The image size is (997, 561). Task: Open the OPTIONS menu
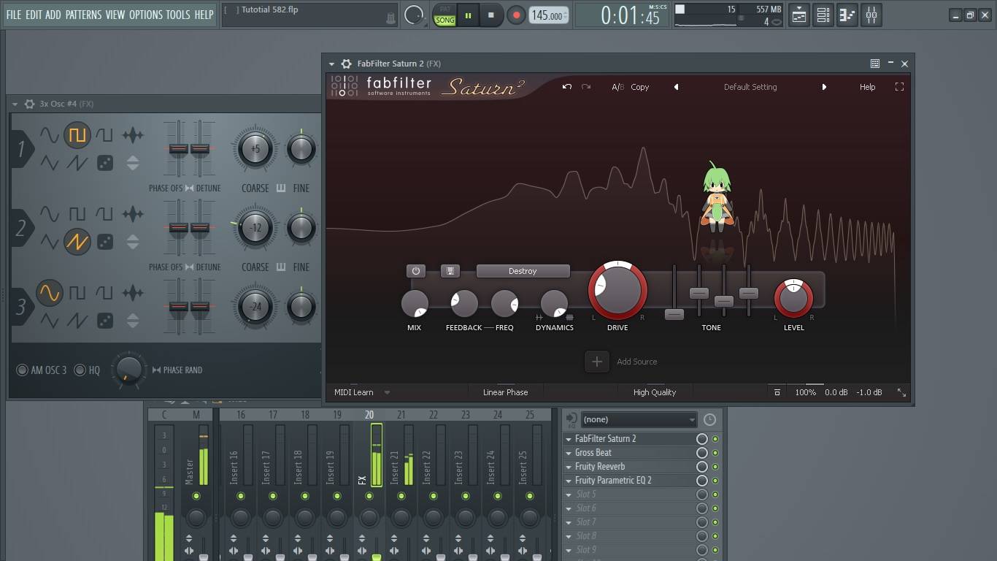point(145,15)
